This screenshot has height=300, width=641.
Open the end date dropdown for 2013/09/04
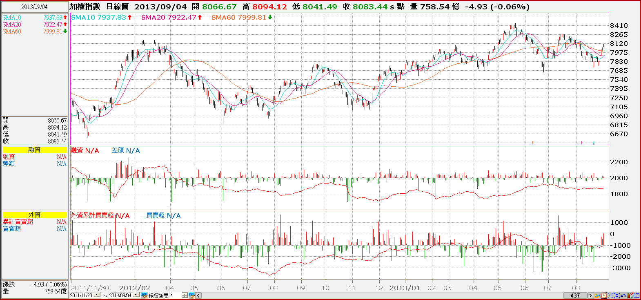coord(136,295)
